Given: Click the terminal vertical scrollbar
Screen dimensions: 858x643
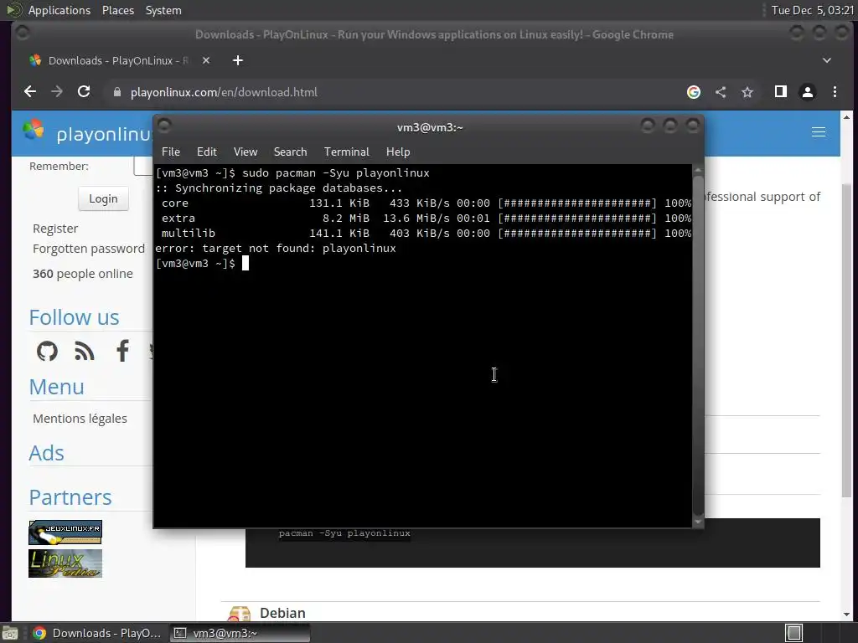Looking at the screenshot, I should (698, 344).
